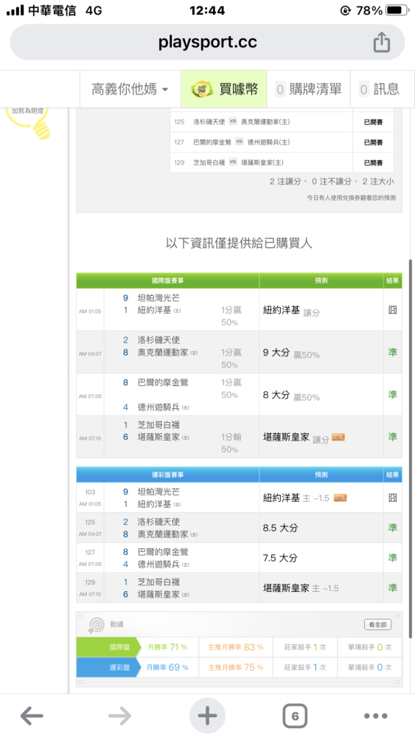The height and width of the screenshot is (738, 415).
Task: Open the three-dot more menu
Action: click(x=375, y=717)
